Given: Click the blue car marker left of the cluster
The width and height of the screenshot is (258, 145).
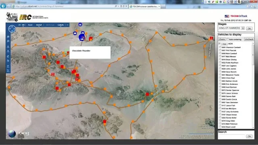Looking at the screenshot, I should [x=75, y=33].
